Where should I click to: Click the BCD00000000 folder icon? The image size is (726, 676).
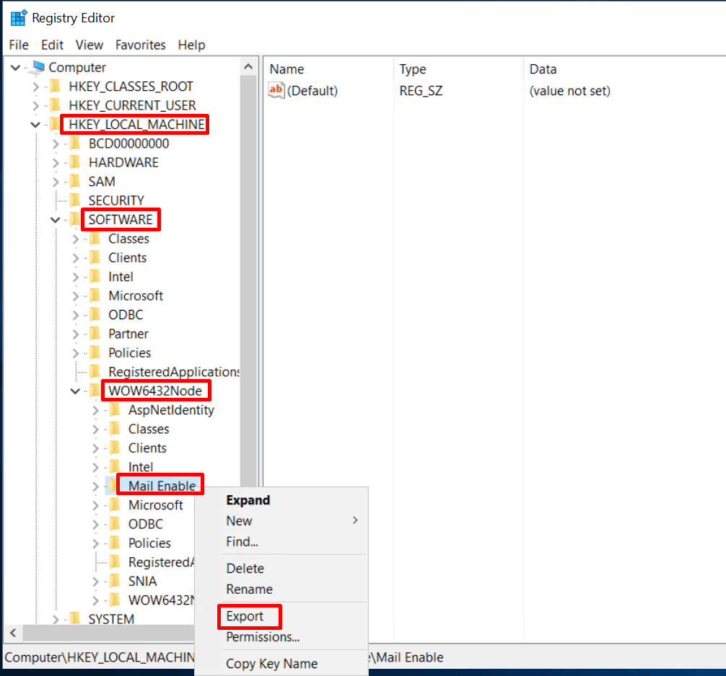tap(75, 143)
